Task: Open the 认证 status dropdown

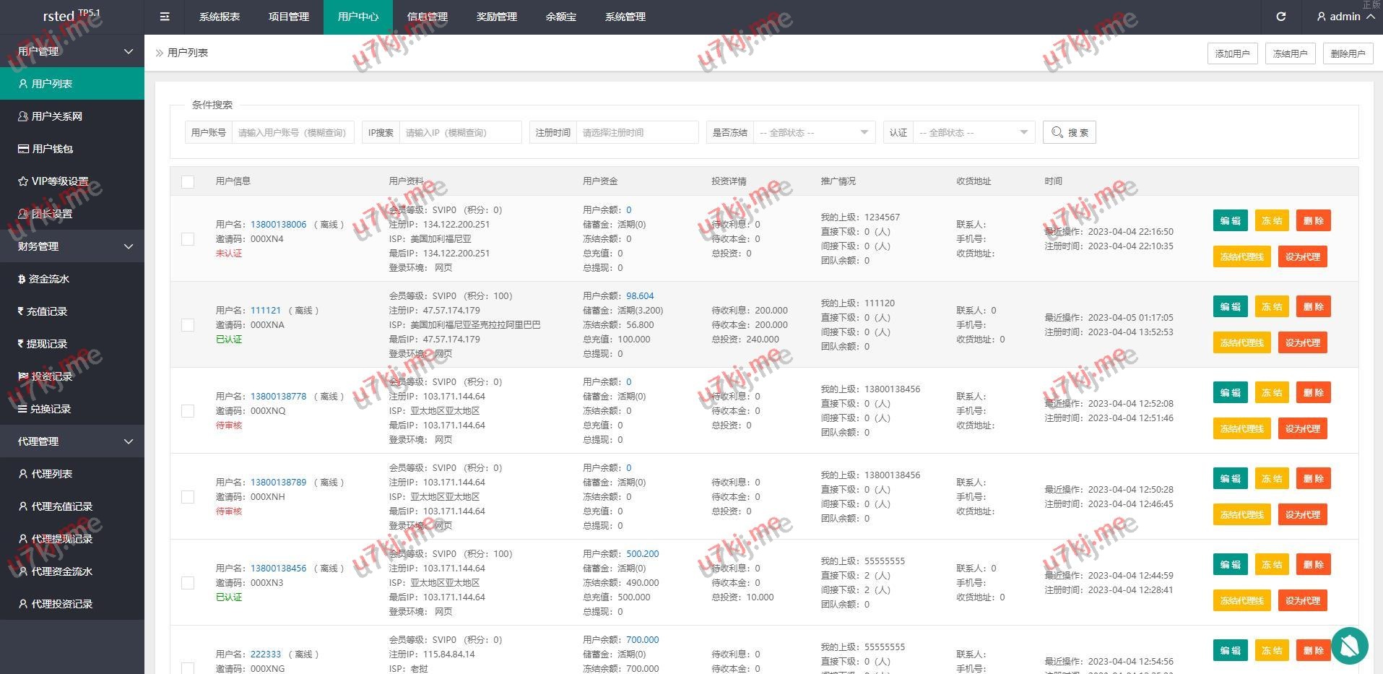Action: [973, 133]
